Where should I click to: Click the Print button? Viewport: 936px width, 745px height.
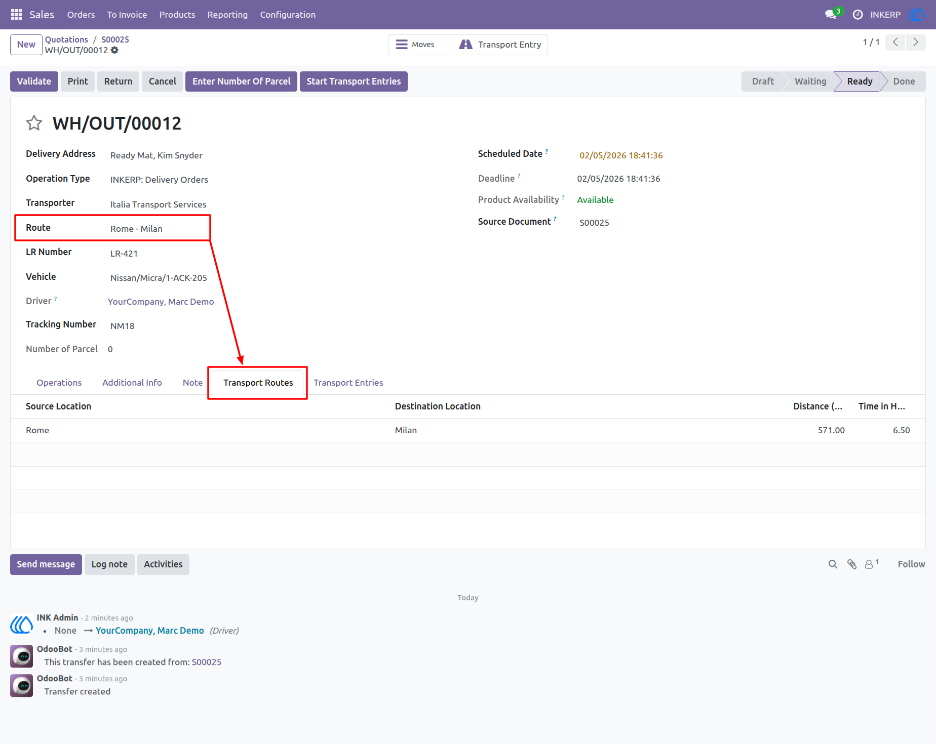tap(77, 81)
